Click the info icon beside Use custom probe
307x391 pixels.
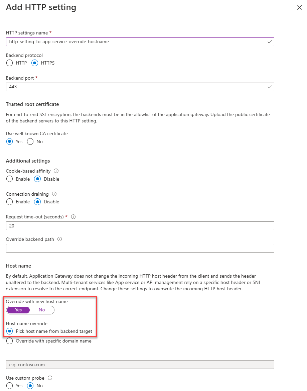coord(49,378)
